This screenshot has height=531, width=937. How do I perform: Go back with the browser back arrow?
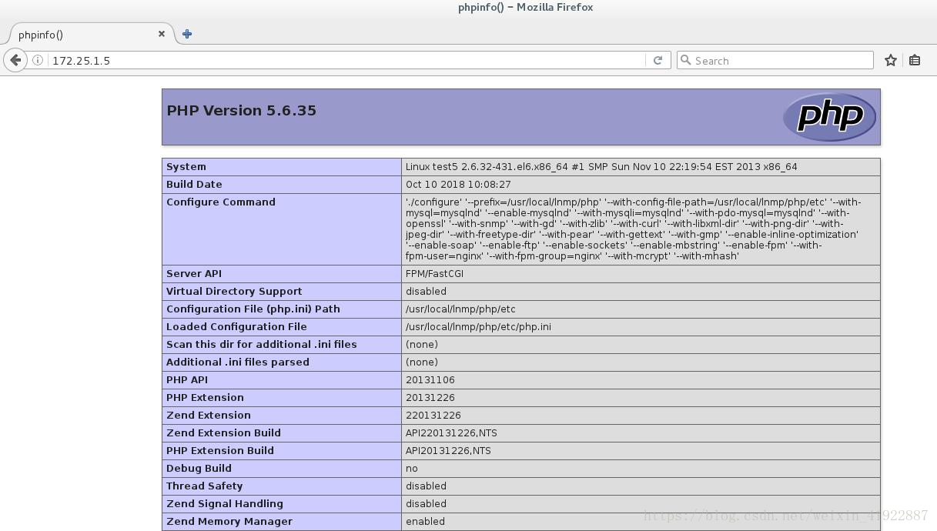(x=15, y=60)
